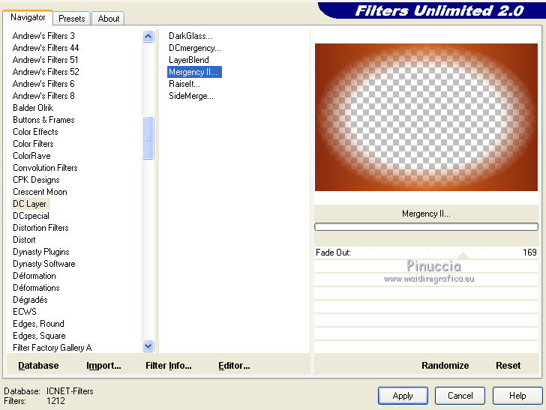Reset the filter settings
The height and width of the screenshot is (410, 546).
(508, 366)
